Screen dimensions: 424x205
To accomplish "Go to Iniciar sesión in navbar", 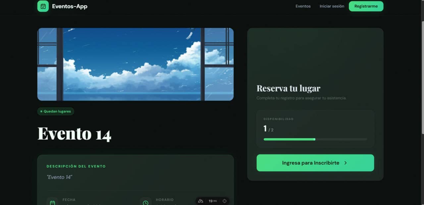I will 332,6.
